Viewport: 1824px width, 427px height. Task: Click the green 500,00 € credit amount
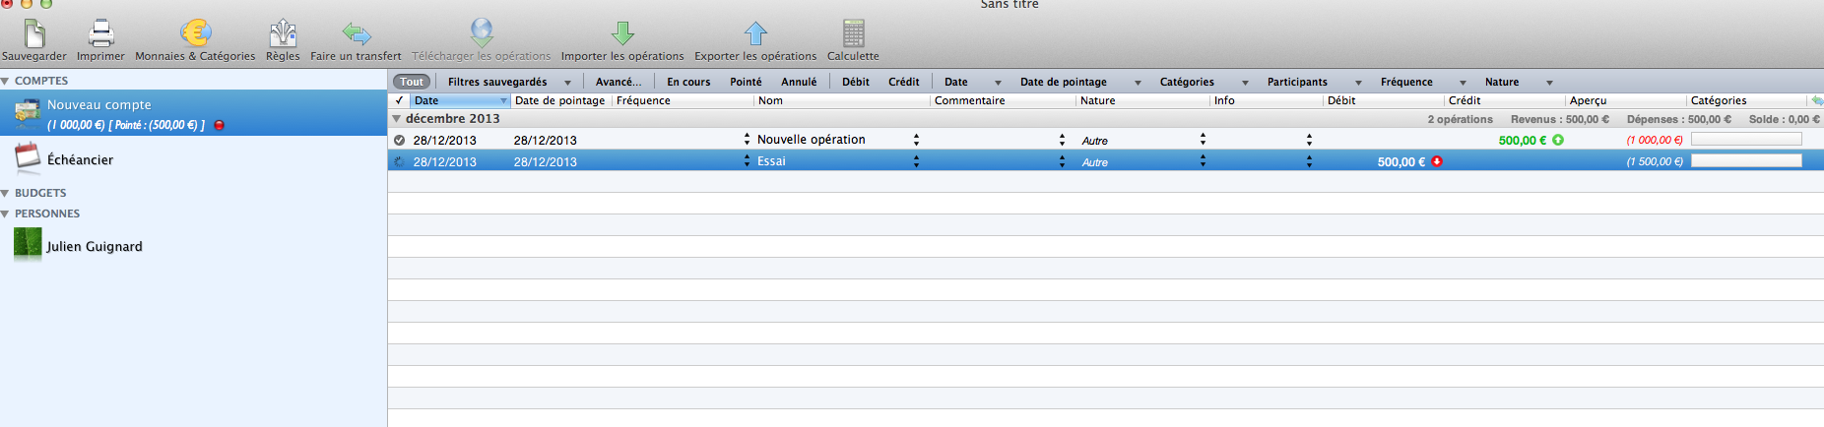click(x=1523, y=140)
